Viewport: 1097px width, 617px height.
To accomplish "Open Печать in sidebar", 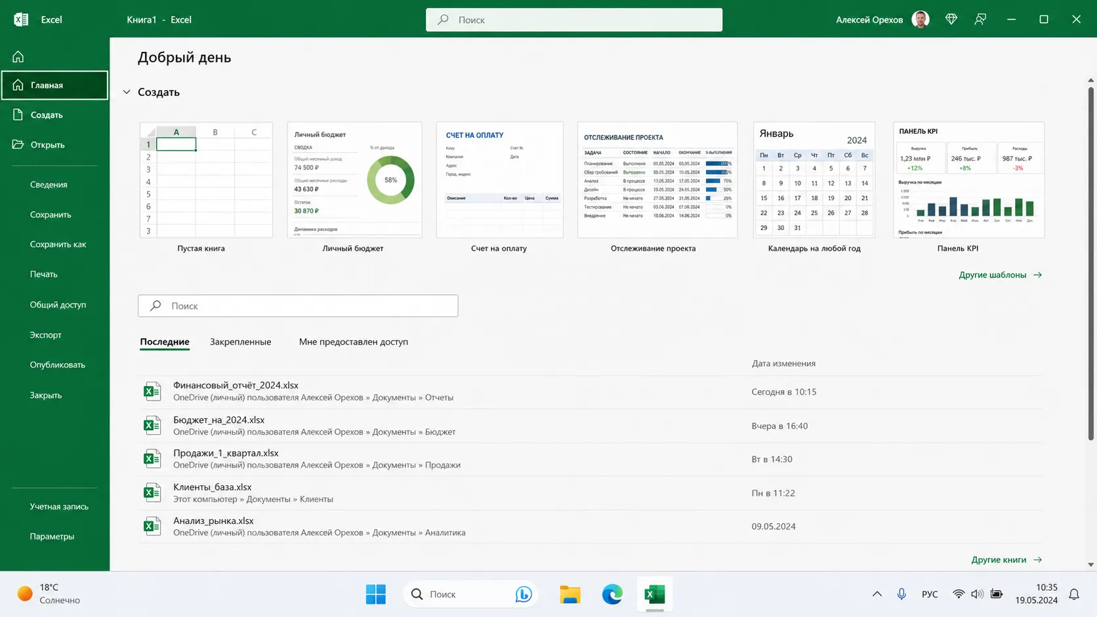I will click(x=43, y=274).
